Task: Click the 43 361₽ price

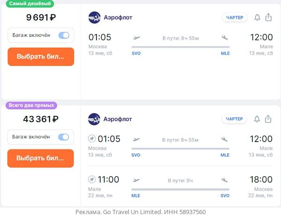Action: [x=41, y=119]
